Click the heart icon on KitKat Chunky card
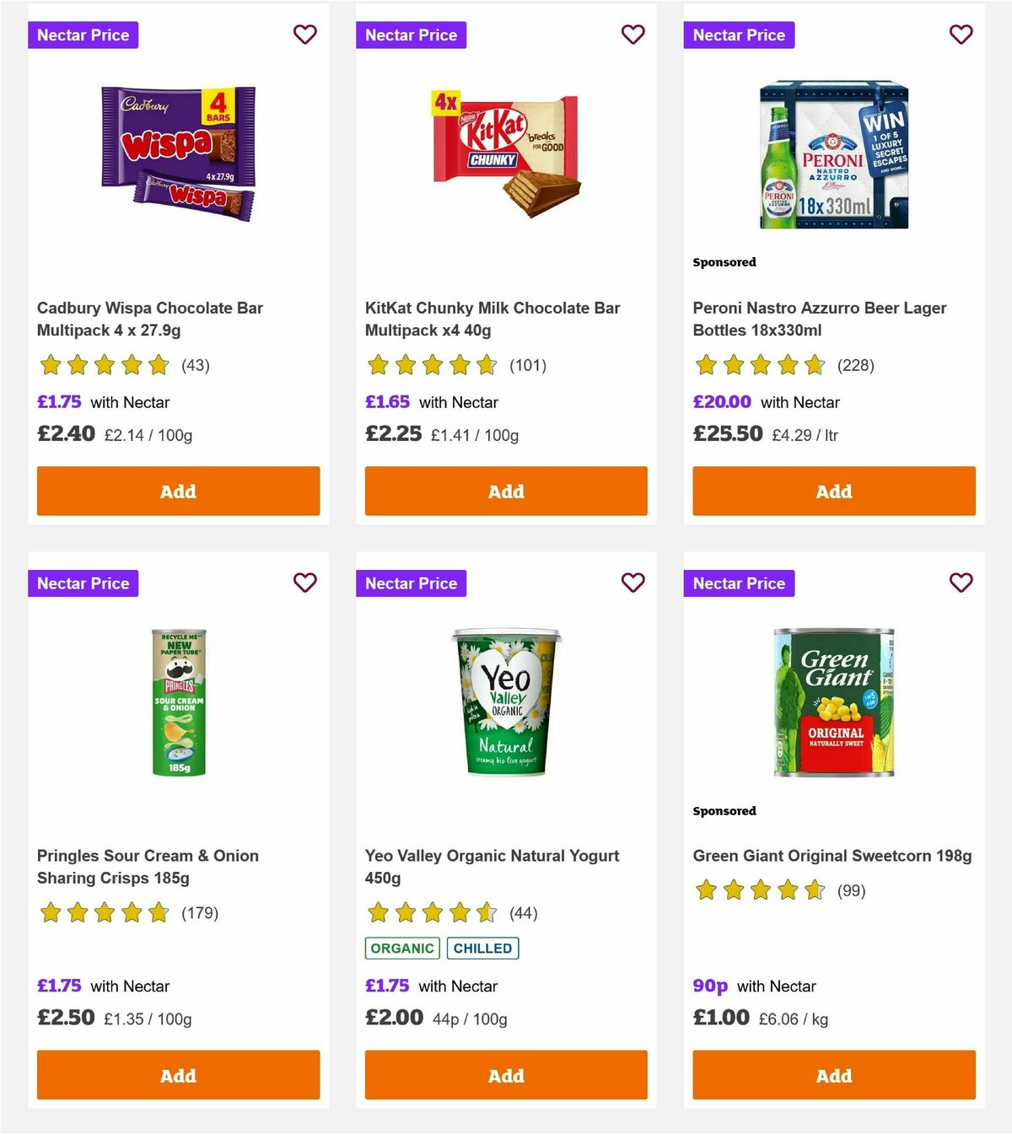Viewport: 1012px width, 1134px height. click(x=632, y=35)
